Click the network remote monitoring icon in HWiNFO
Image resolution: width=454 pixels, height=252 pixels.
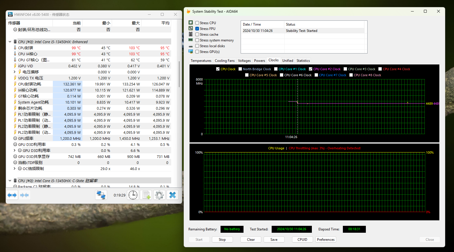click(x=101, y=195)
